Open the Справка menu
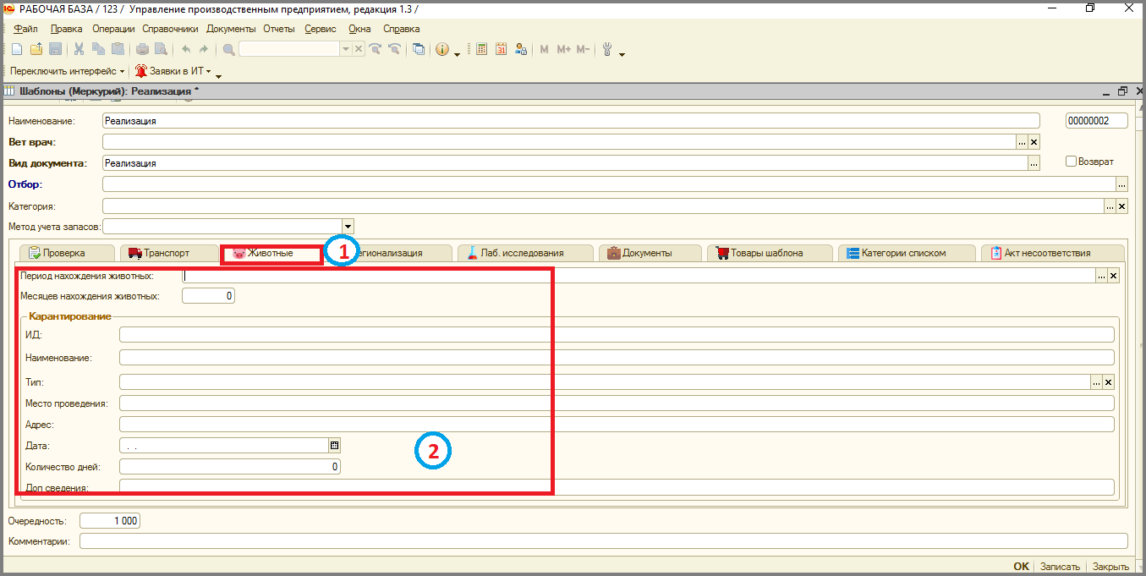The width and height of the screenshot is (1146, 576). coord(402,29)
